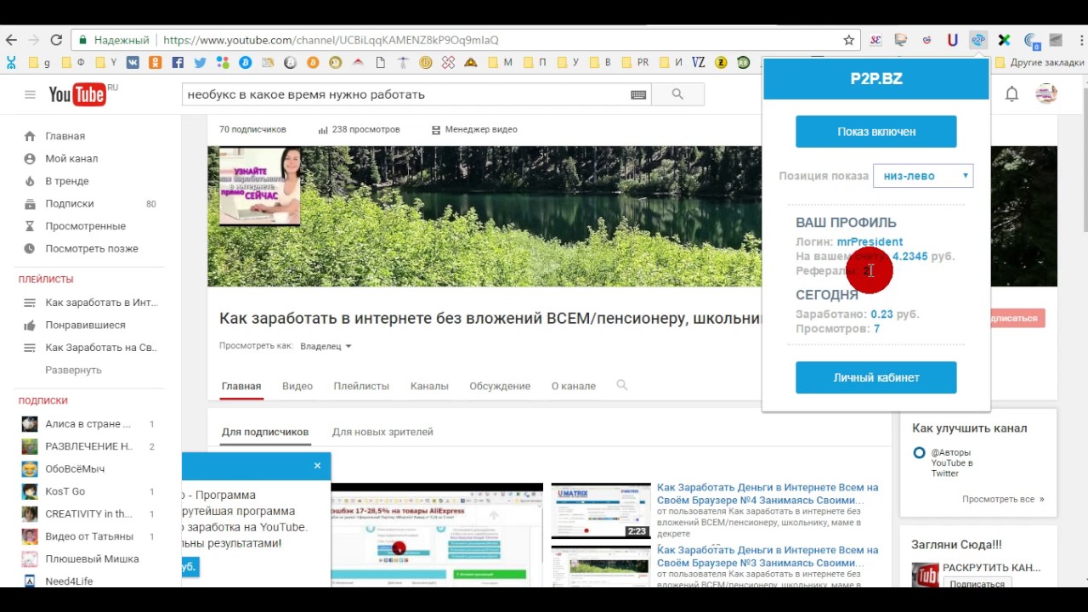Toggle the Показ включен button
This screenshot has width=1088, height=612.
coord(875,132)
